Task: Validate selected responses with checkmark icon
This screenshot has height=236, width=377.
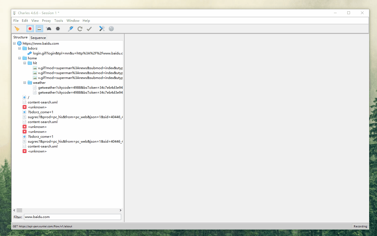Action: click(89, 29)
